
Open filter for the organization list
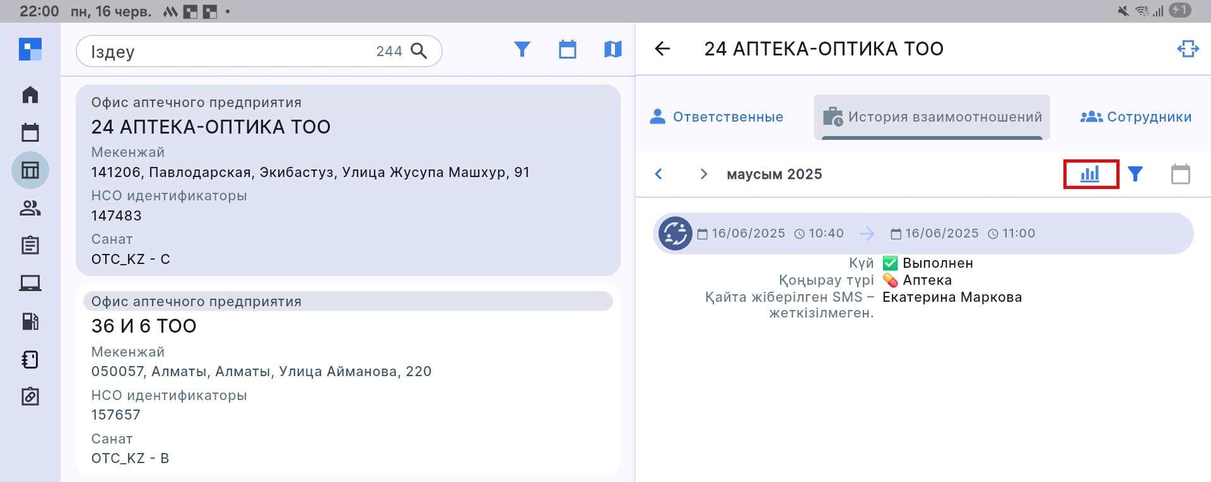522,49
